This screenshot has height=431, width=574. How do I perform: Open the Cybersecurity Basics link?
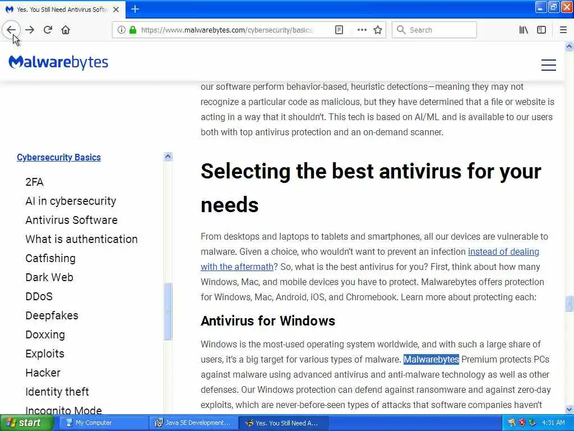(x=58, y=157)
